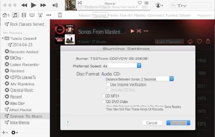Click the previous track rewind button
This screenshot has height=137, width=215.
(x=24, y=5)
